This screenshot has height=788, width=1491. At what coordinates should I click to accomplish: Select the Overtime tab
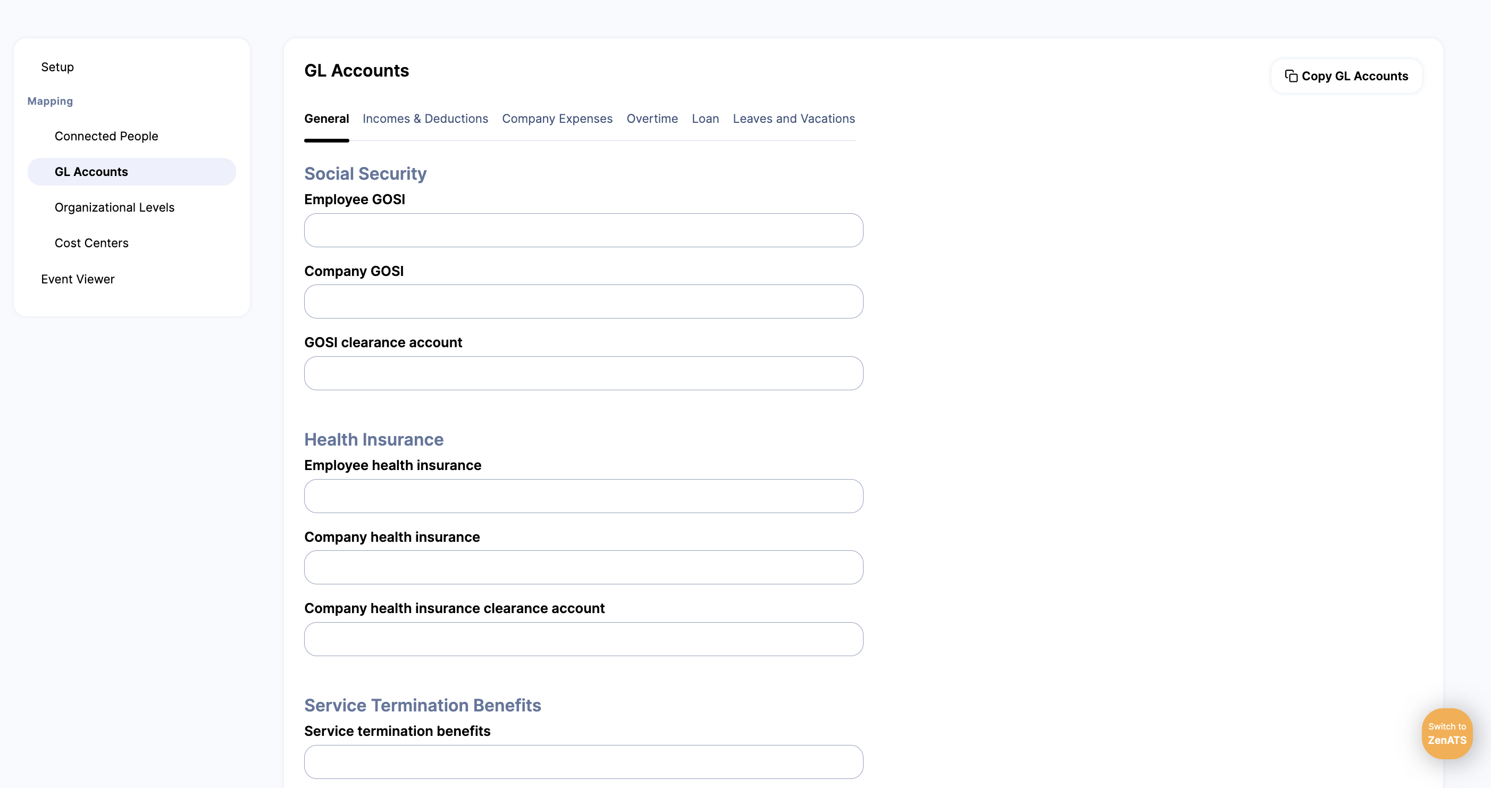652,119
